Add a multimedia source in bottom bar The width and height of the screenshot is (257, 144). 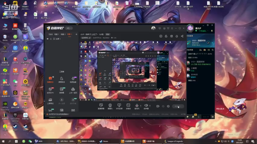click(128, 106)
